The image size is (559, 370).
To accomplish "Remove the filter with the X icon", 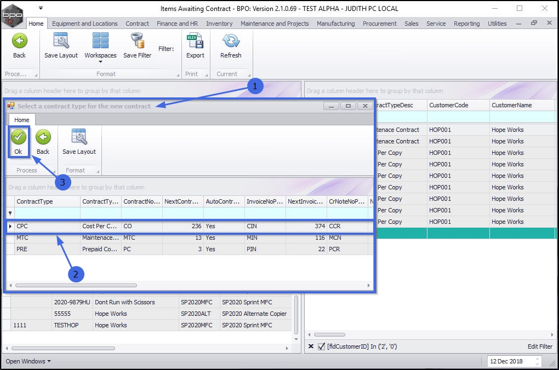I will click(311, 346).
